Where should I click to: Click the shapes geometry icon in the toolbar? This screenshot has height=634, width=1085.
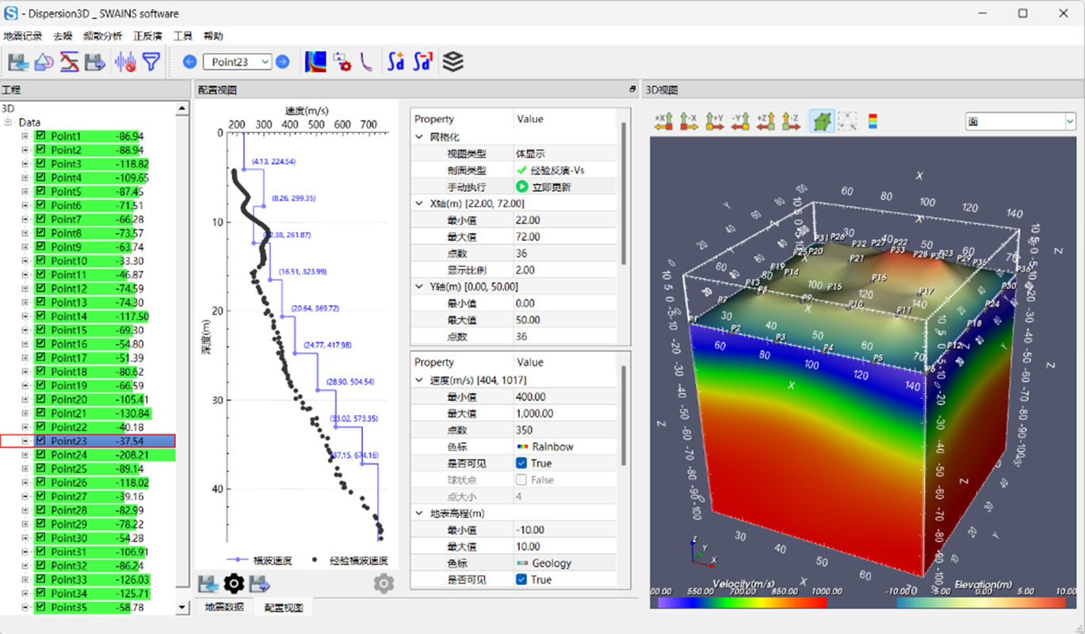44,62
